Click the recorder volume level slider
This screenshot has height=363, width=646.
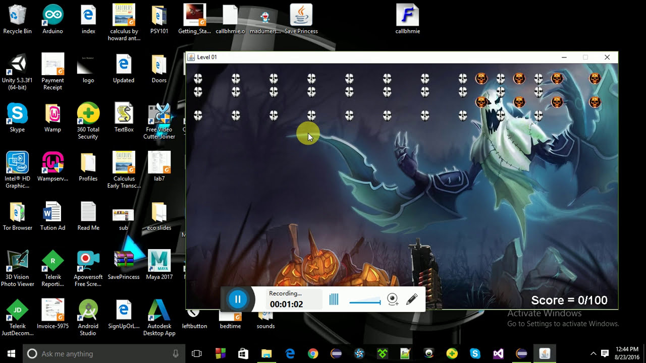point(365,302)
